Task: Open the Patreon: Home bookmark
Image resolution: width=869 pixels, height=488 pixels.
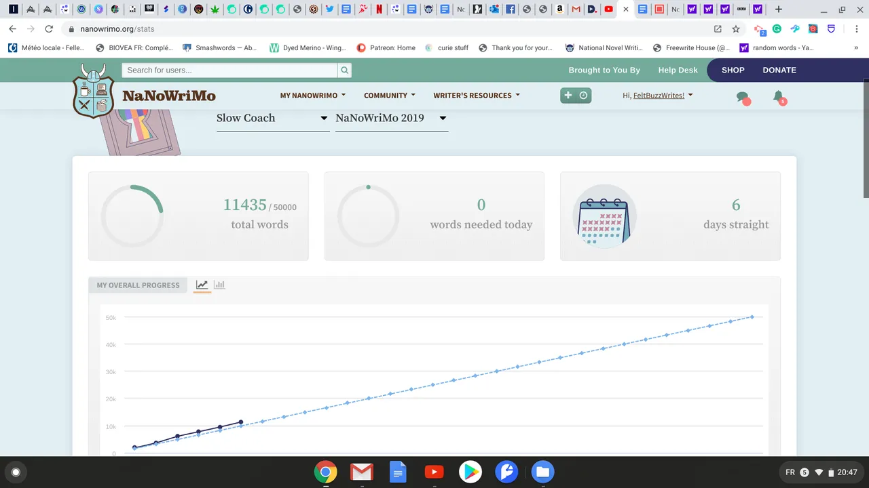Action: pos(386,48)
